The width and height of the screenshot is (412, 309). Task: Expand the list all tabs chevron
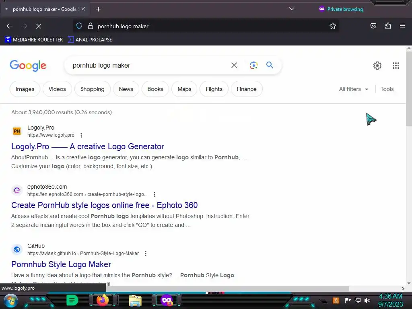291,9
